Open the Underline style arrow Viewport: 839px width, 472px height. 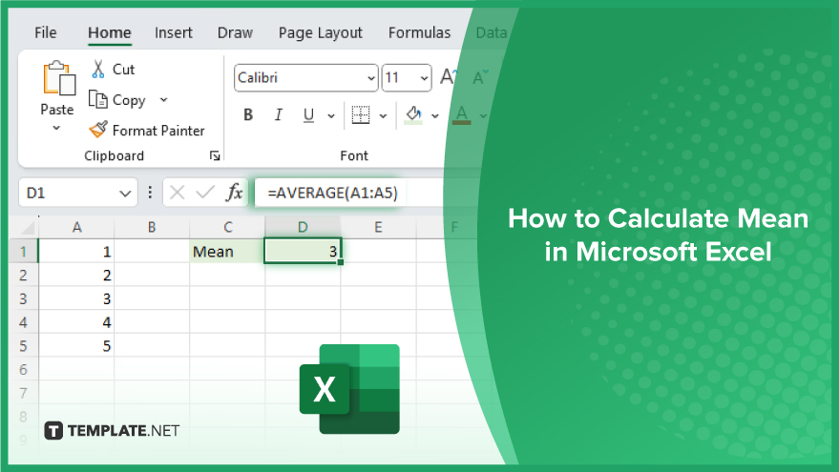pos(331,115)
